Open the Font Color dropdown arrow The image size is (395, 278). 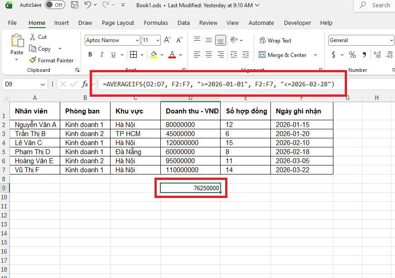(181, 55)
